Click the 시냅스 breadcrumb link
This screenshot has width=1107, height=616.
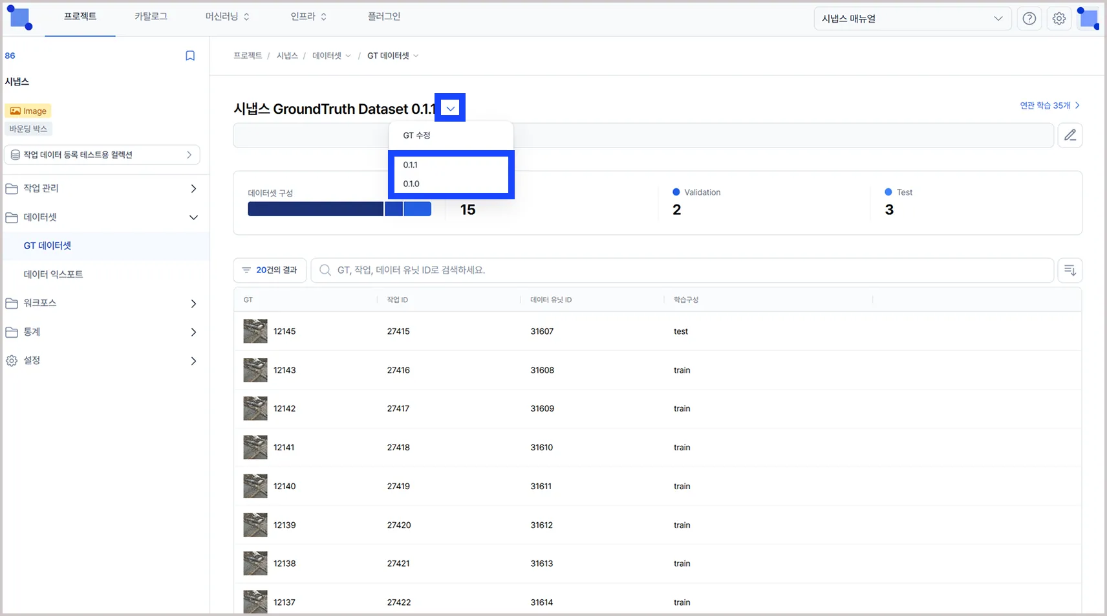coord(287,56)
